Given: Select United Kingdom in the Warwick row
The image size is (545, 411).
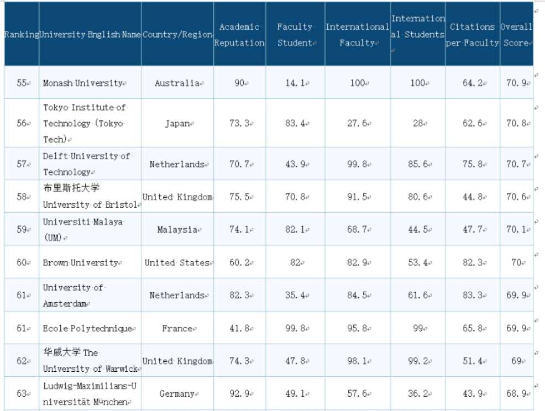Looking at the screenshot, I should pyautogui.click(x=177, y=361).
